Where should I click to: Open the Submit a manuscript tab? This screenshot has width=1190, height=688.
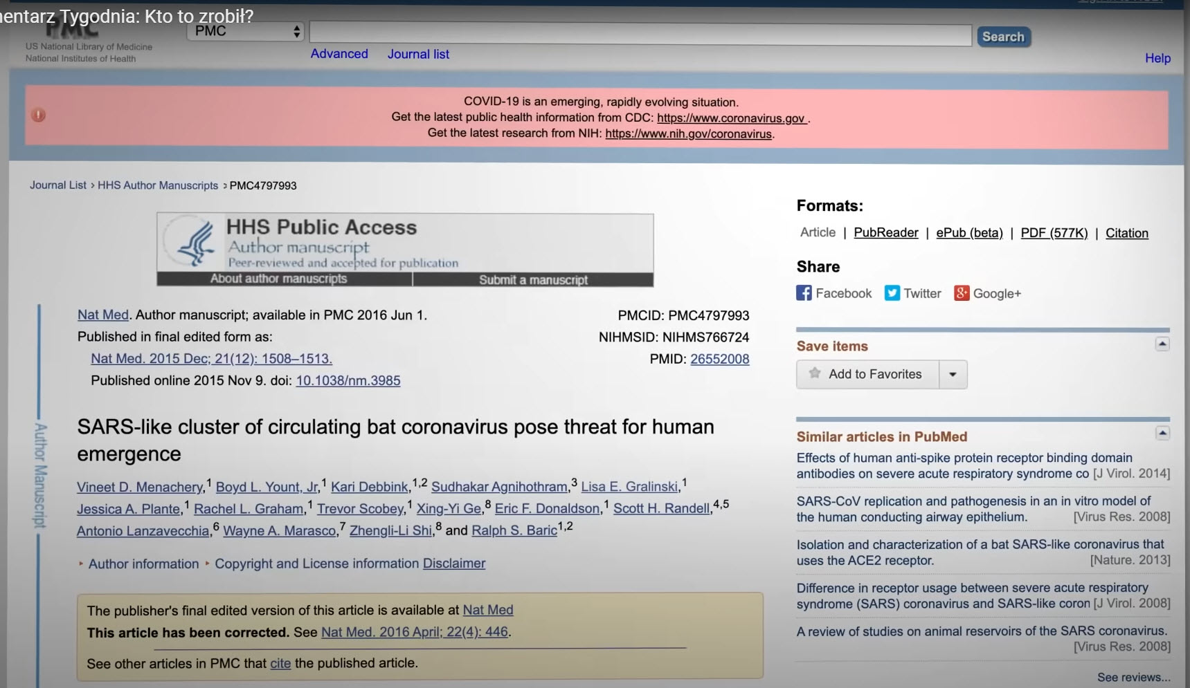click(533, 279)
